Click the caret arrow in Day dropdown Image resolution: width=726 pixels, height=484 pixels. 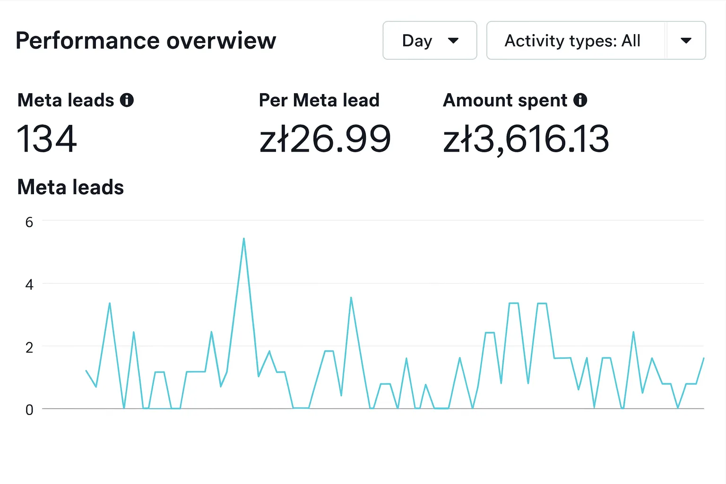coord(453,41)
